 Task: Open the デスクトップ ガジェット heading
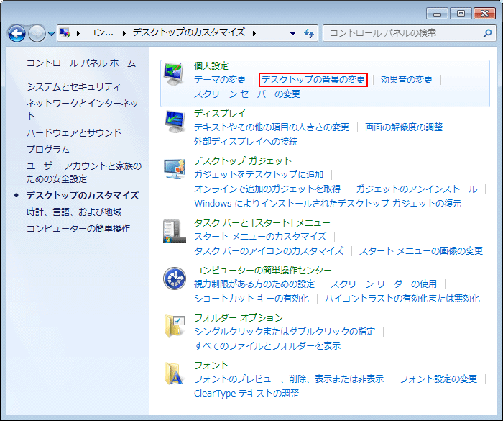243,160
